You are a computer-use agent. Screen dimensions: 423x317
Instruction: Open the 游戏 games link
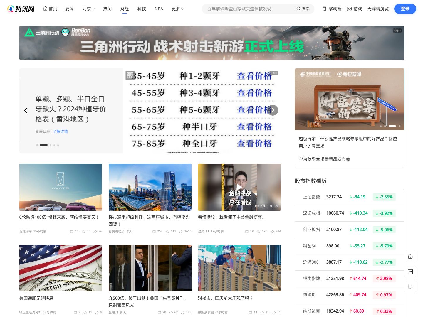[355, 9]
